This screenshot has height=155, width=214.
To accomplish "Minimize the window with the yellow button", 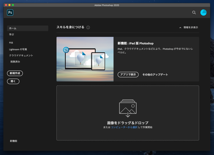I will [9, 5].
